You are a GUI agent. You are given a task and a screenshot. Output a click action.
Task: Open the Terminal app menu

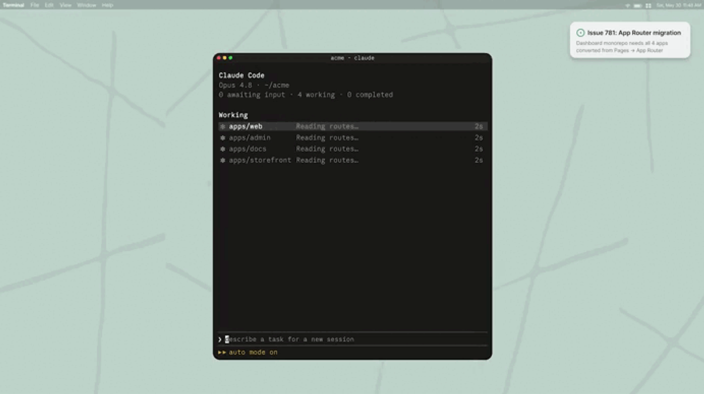(13, 5)
